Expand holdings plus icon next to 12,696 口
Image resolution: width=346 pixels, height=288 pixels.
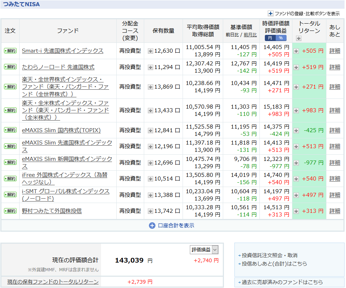pyautogui.click(x=150, y=163)
